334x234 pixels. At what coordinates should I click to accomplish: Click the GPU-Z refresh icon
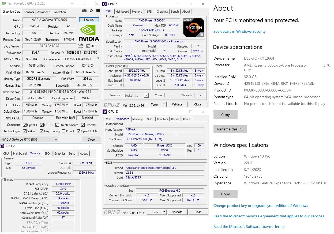coord(91,11)
